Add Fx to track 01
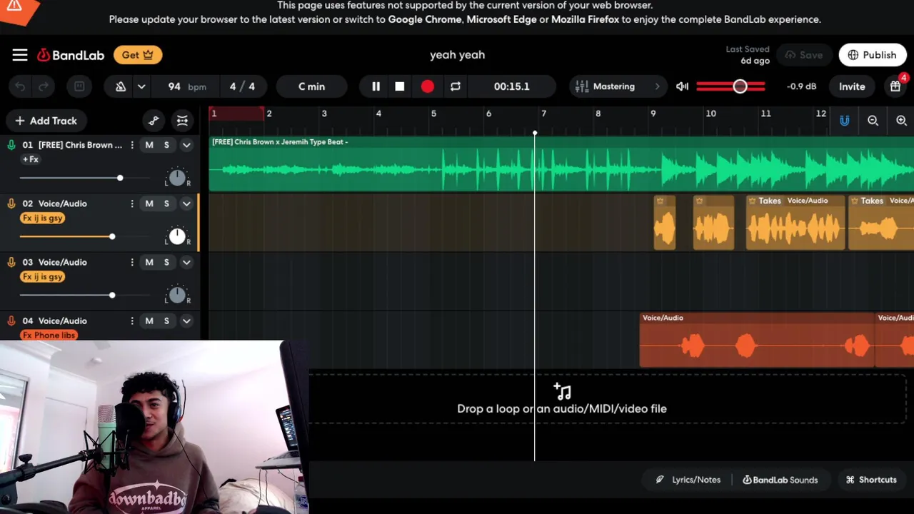914x514 pixels. click(30, 159)
